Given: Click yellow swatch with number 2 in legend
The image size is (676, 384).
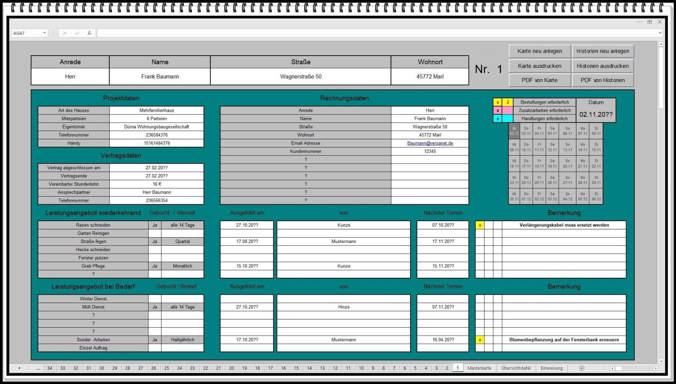Looking at the screenshot, I should 508,102.
